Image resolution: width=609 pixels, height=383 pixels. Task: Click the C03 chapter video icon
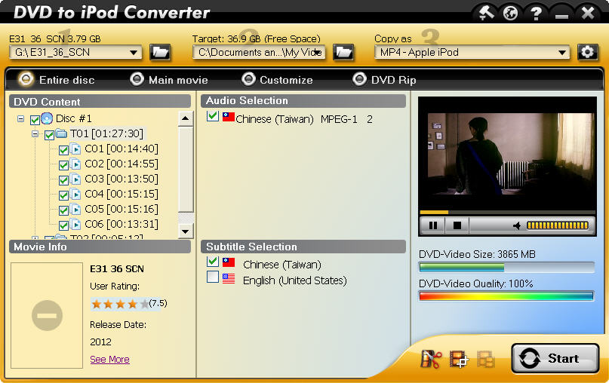(x=76, y=179)
